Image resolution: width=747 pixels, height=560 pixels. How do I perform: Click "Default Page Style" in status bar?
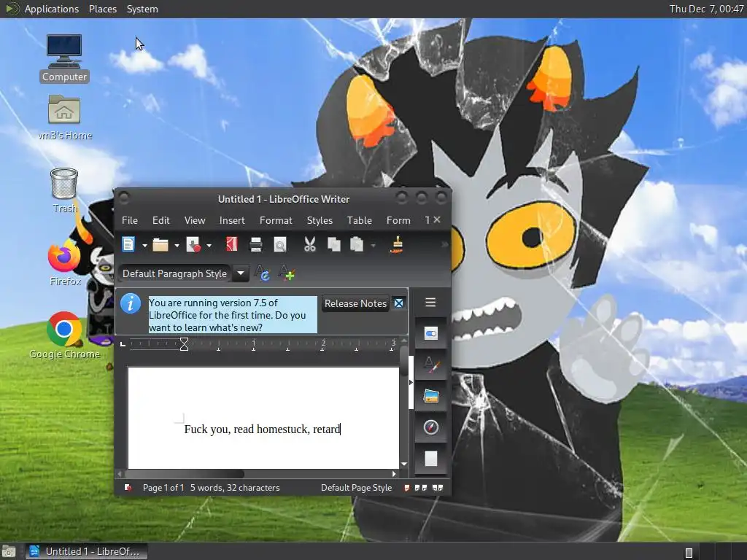coord(356,488)
